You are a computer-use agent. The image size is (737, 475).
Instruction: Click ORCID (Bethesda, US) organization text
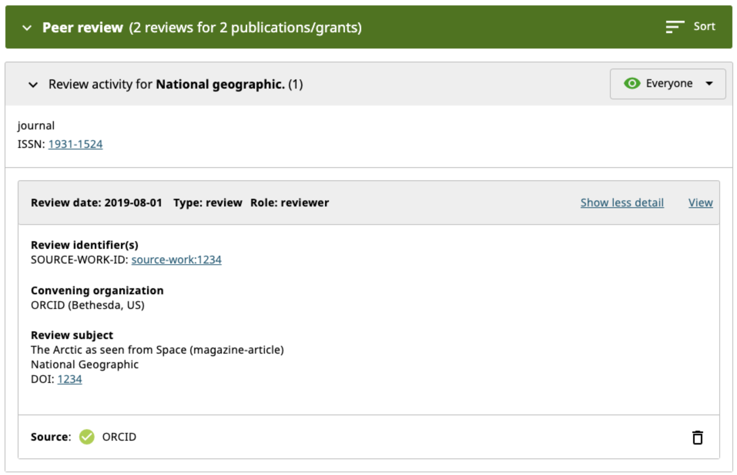tap(88, 305)
